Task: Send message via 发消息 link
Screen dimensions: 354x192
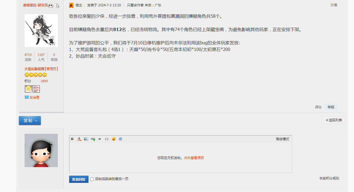Action: coord(34,98)
